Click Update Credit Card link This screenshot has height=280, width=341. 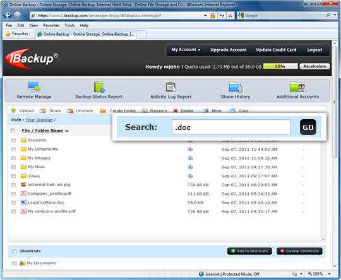tap(276, 50)
